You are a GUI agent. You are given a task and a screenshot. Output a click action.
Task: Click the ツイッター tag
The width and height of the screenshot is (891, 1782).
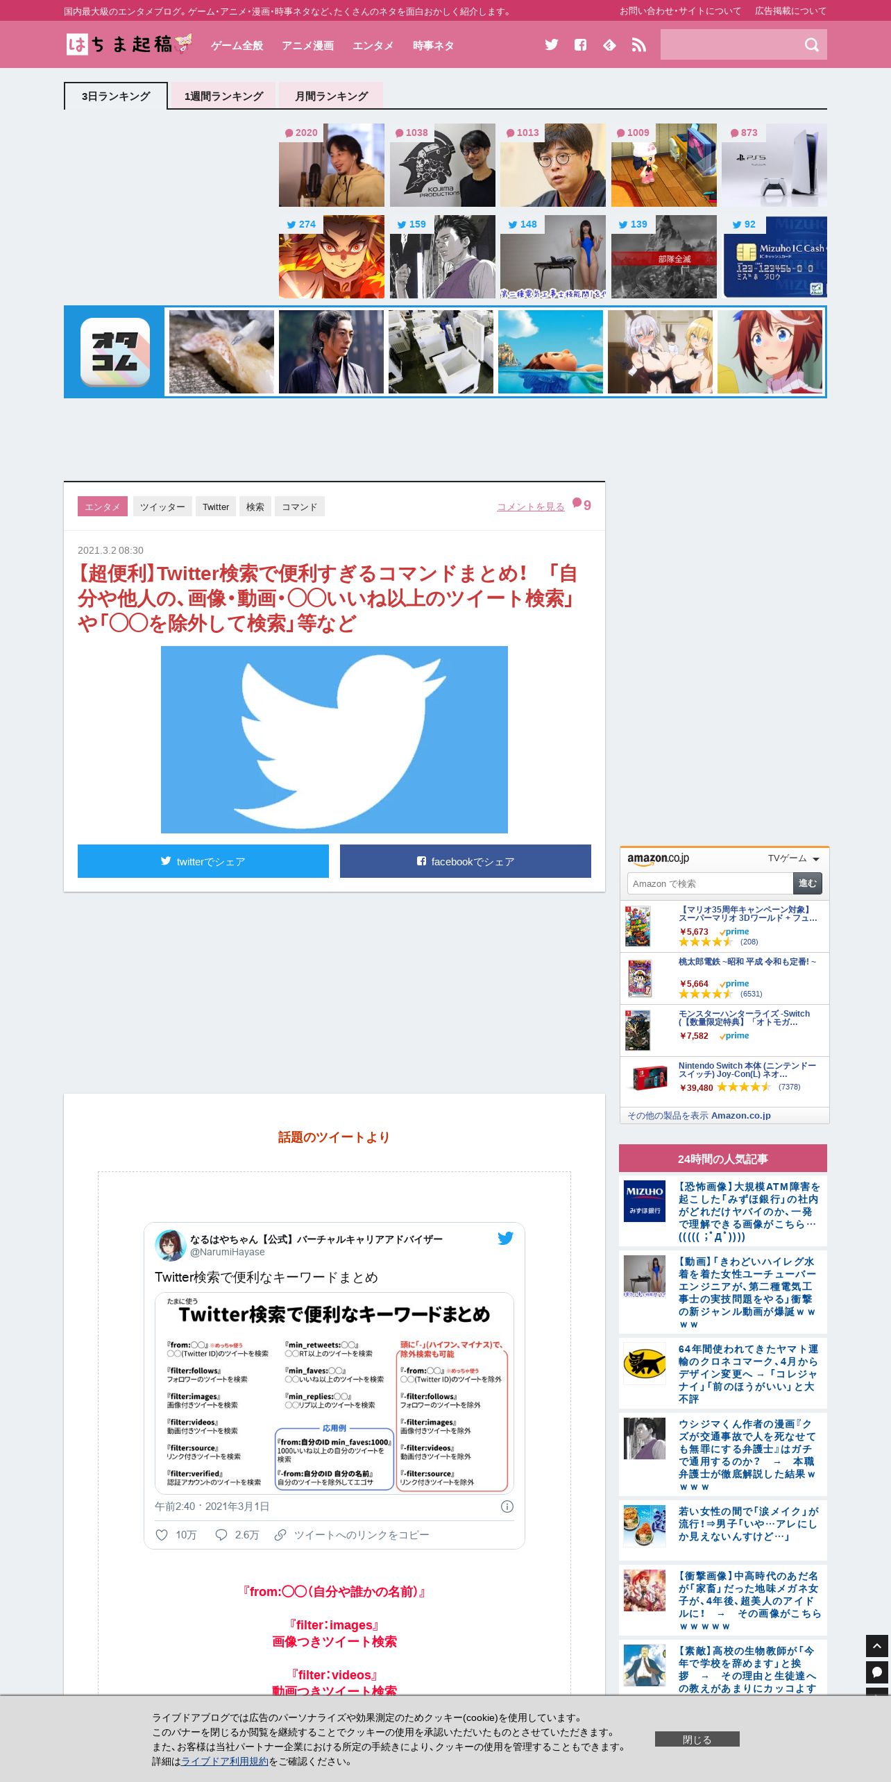click(x=162, y=507)
